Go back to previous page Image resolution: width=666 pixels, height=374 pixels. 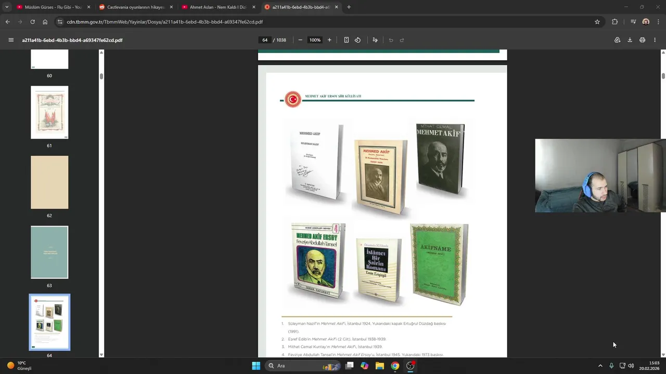click(x=7, y=22)
